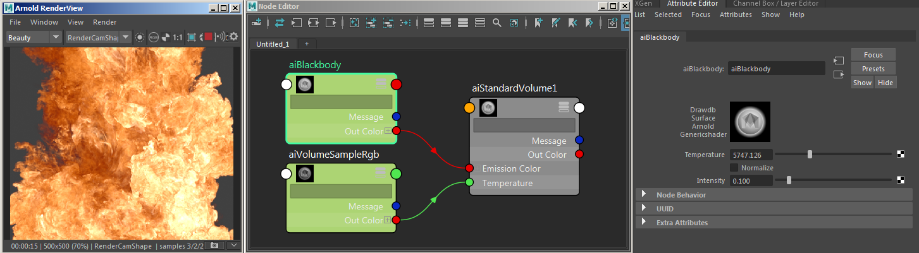
Task: Click the isolate selected circle icon in RenderView
Action: pyautogui.click(x=140, y=37)
